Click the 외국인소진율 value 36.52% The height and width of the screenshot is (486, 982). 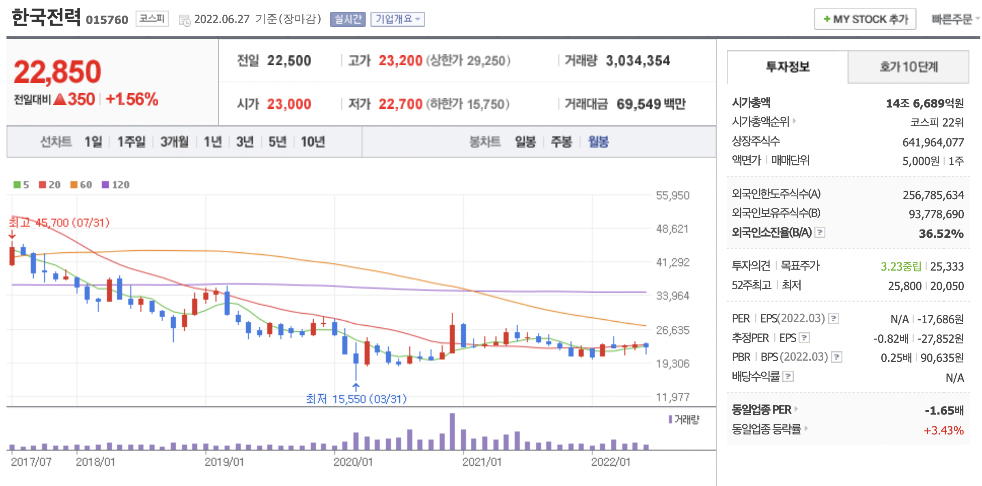point(941,234)
